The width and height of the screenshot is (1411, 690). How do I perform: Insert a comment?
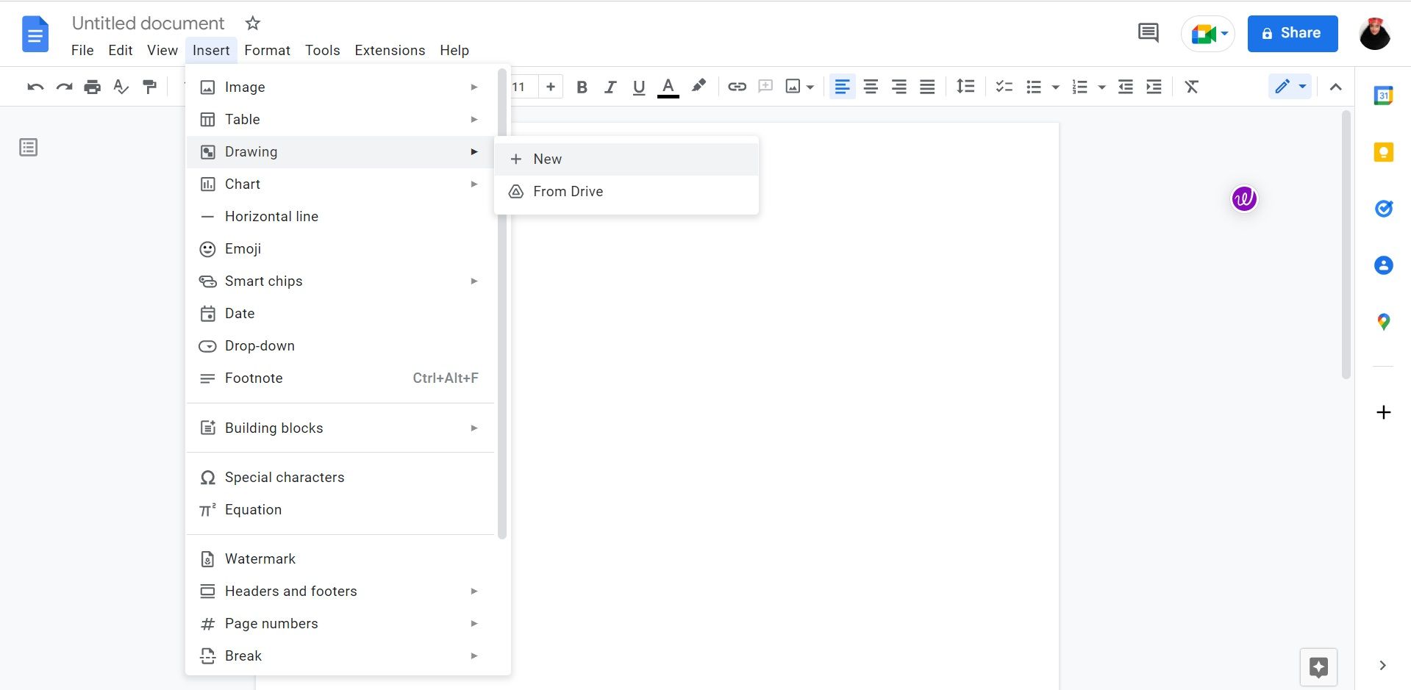pos(765,86)
